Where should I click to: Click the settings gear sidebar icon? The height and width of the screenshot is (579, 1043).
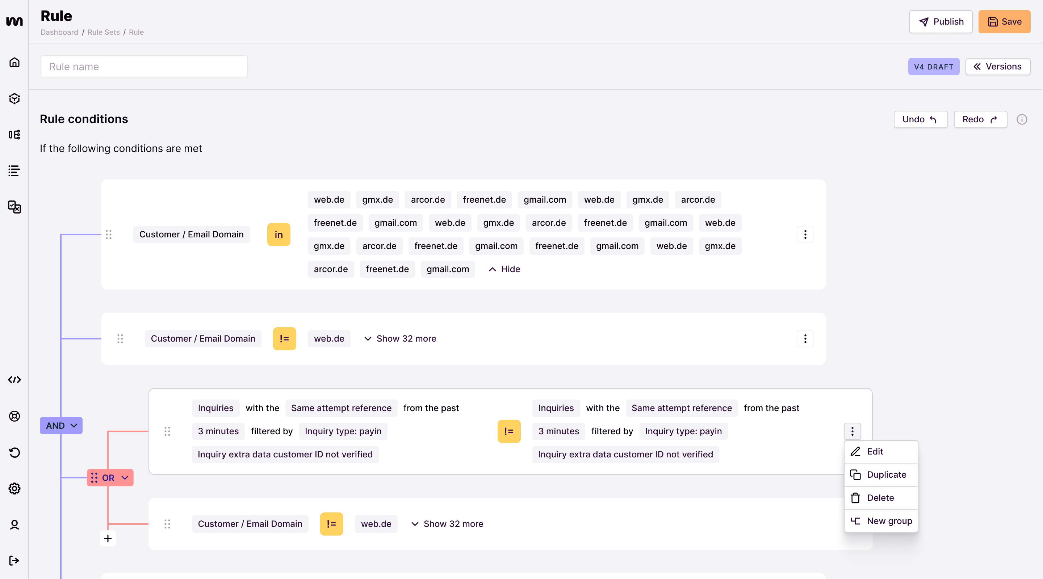point(14,489)
